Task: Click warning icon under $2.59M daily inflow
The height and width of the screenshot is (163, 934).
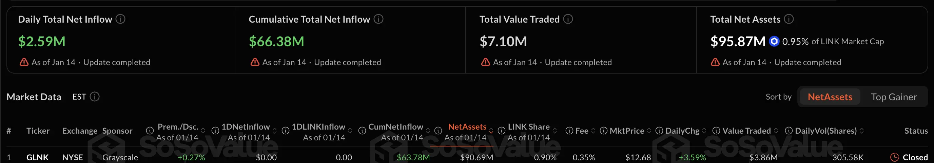Action: coord(24,62)
